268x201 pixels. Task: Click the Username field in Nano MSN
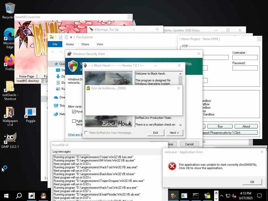[245, 57]
